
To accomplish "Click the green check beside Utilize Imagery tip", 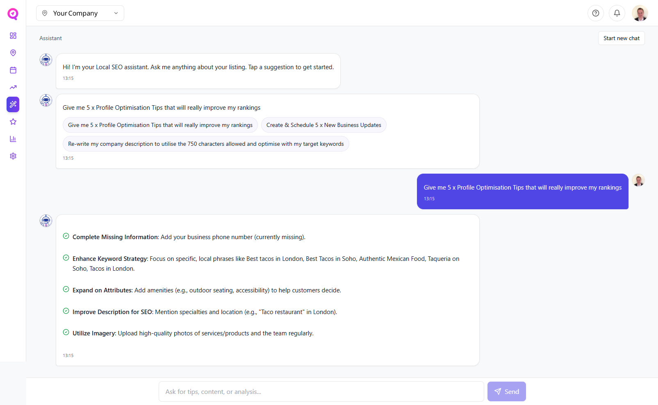I will 66,333.
